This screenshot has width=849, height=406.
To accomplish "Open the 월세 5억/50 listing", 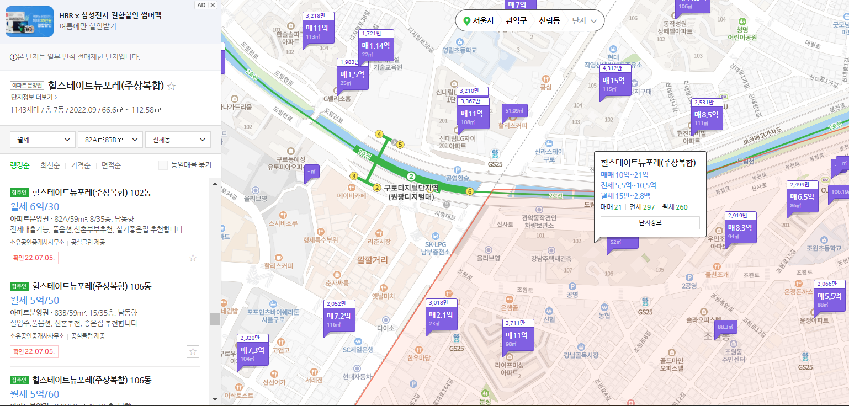I will [35, 300].
